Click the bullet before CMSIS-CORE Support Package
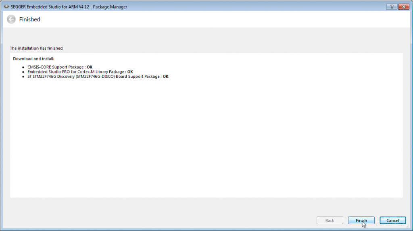413x231 pixels. coord(23,67)
